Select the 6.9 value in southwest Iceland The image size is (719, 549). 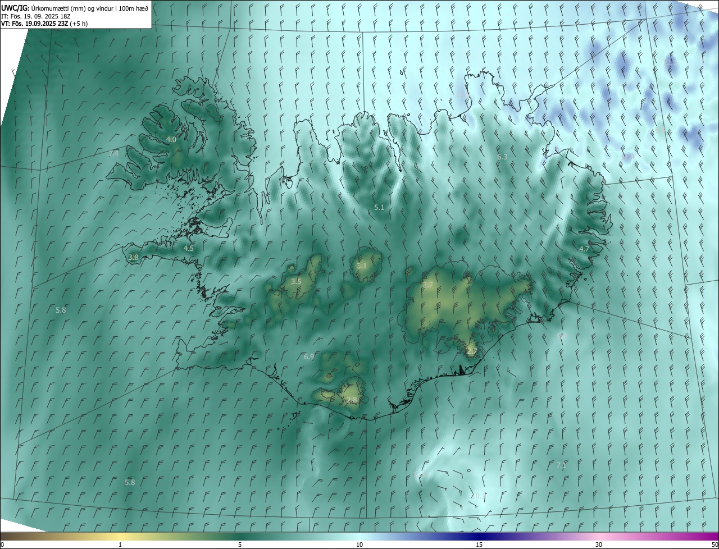click(x=309, y=356)
